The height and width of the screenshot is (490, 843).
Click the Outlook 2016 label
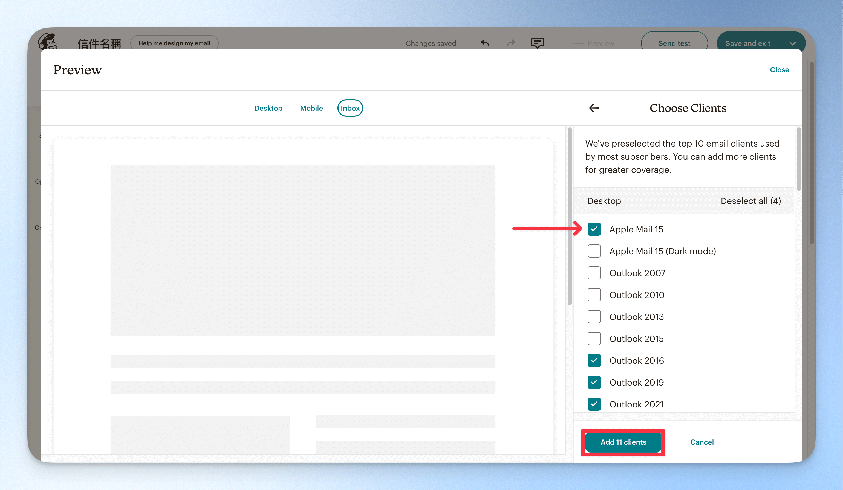pyautogui.click(x=637, y=361)
